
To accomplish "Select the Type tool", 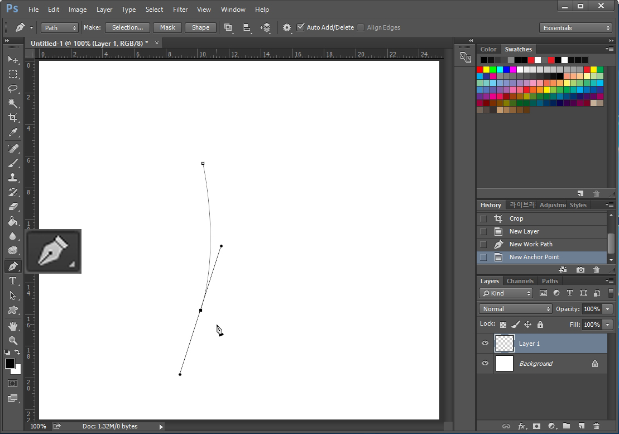I will coord(13,281).
